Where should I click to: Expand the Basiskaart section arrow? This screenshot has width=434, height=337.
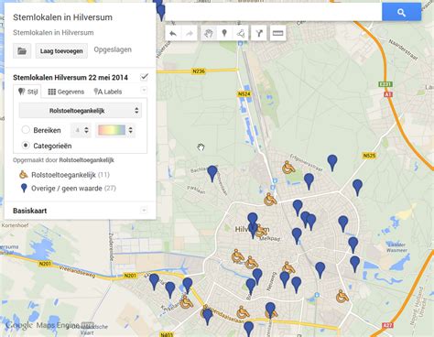tap(144, 211)
